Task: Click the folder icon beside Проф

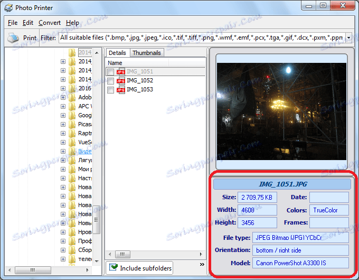Action: point(72,241)
